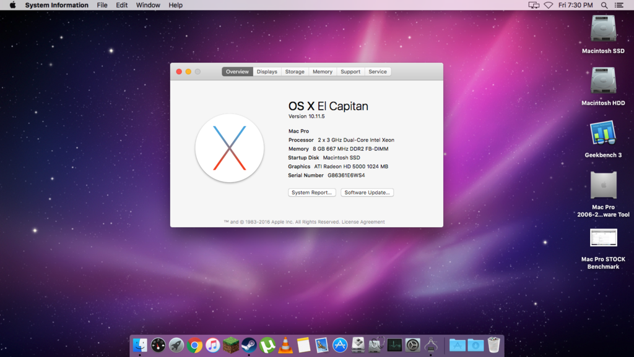Click the Version 10.11.5 text
The image size is (634, 357).
[306, 116]
